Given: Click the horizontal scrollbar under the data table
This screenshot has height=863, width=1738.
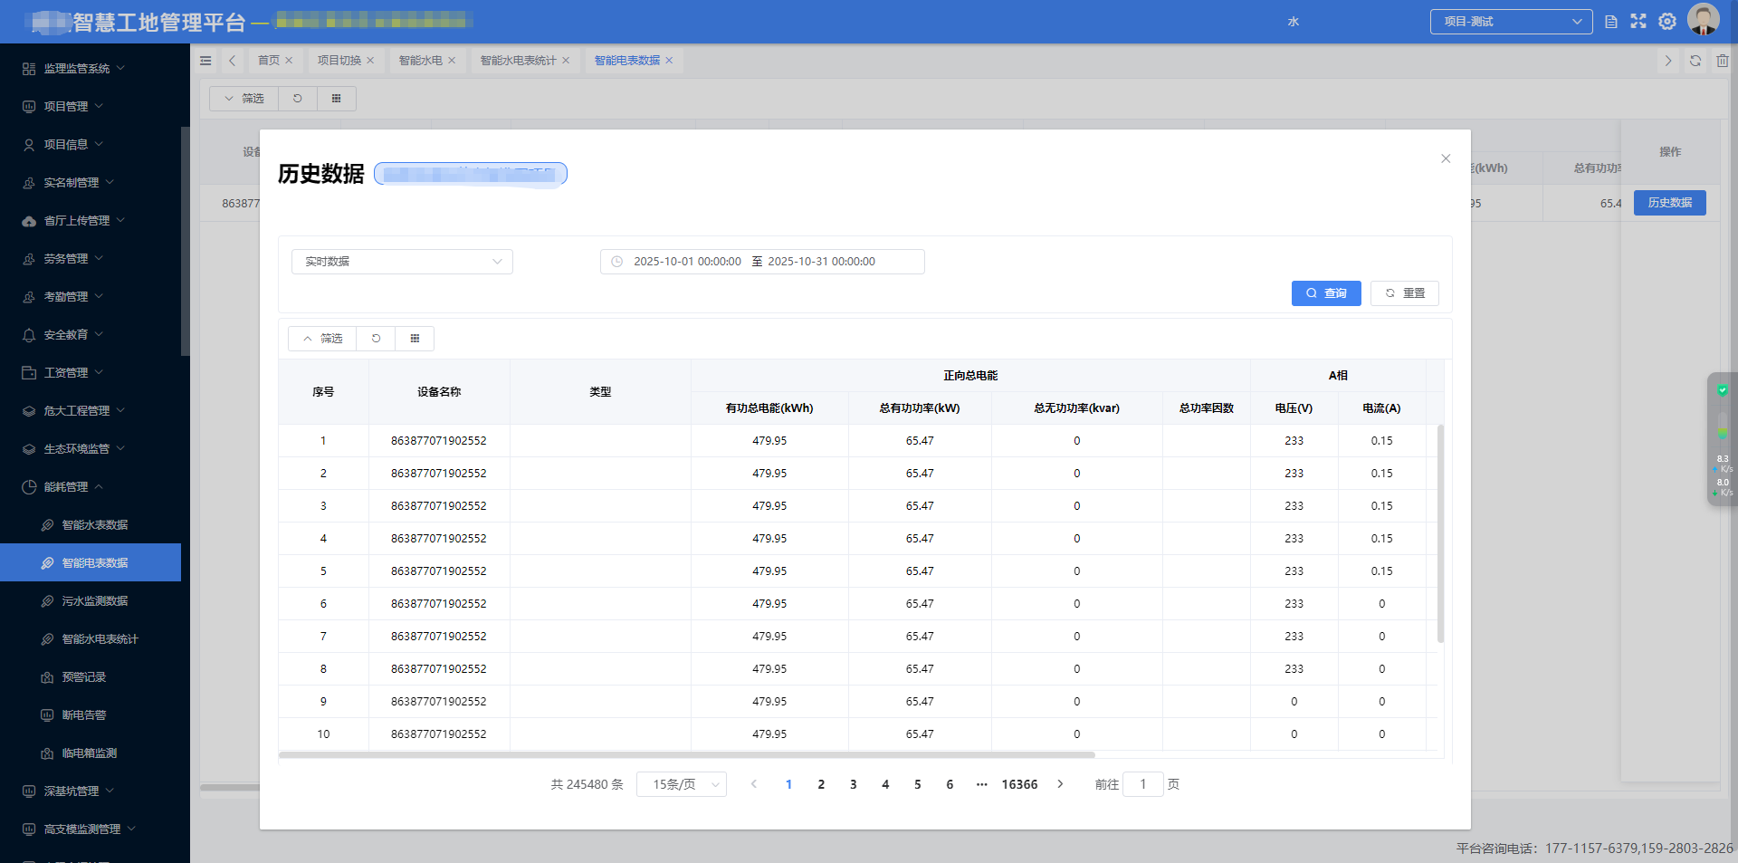Looking at the screenshot, I should 686,754.
